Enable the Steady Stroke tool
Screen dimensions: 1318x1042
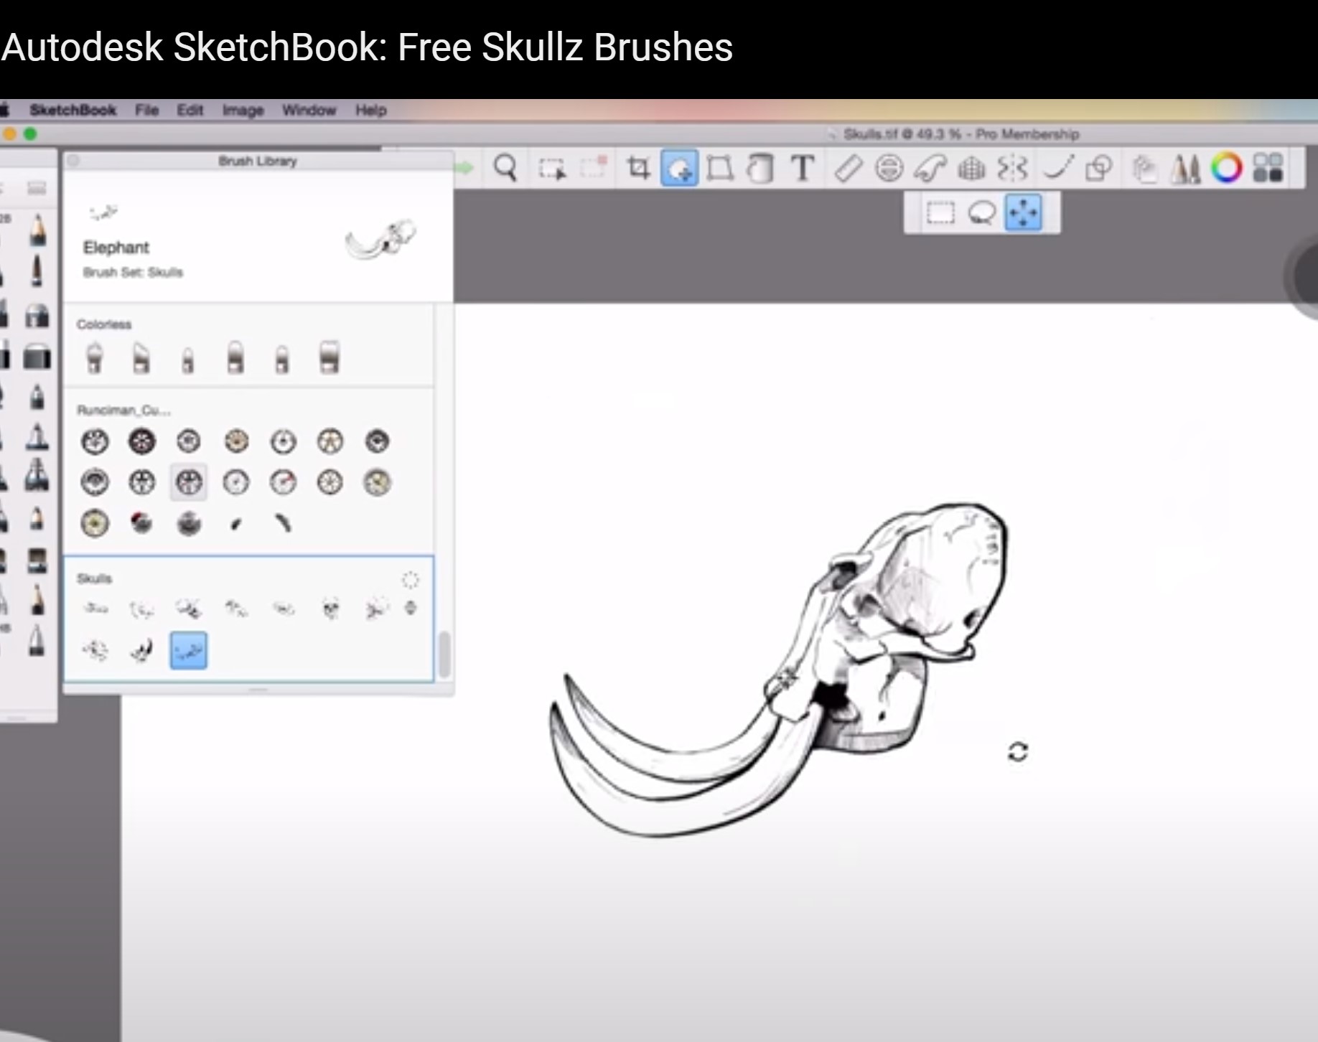pos(1057,169)
